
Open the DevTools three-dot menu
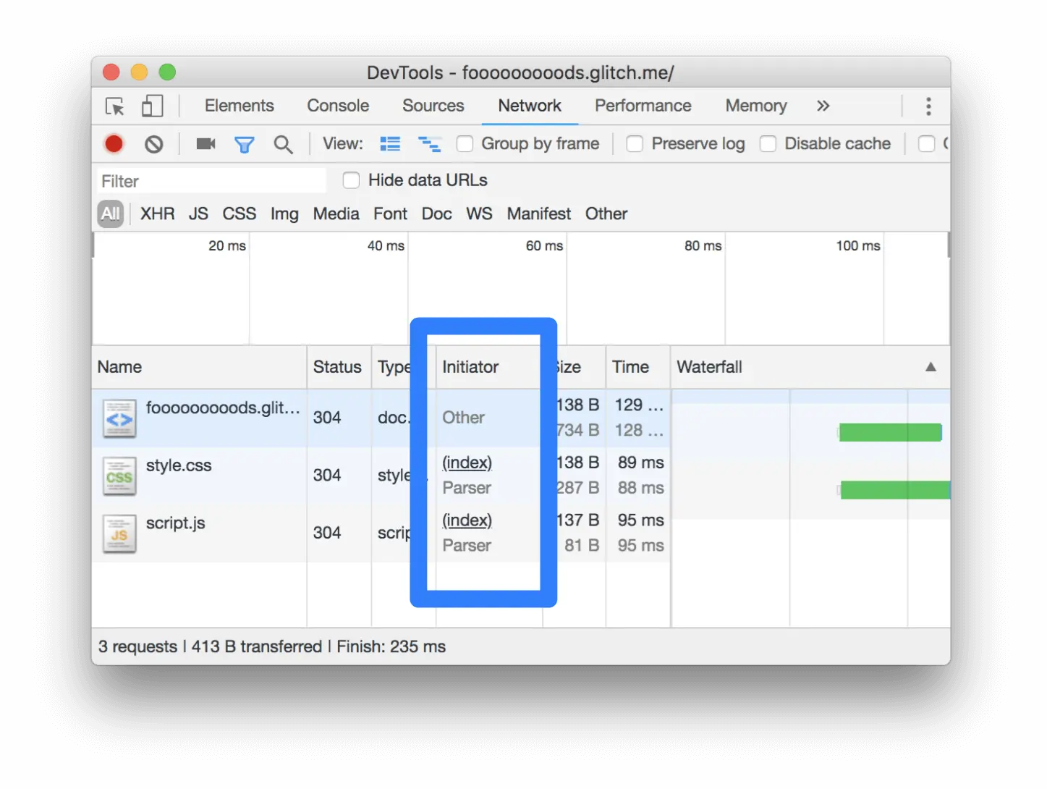point(928,106)
